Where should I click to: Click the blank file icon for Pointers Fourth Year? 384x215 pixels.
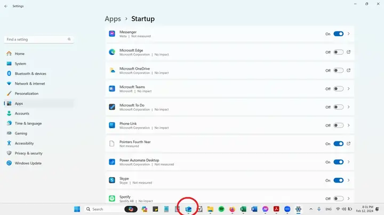112,144
